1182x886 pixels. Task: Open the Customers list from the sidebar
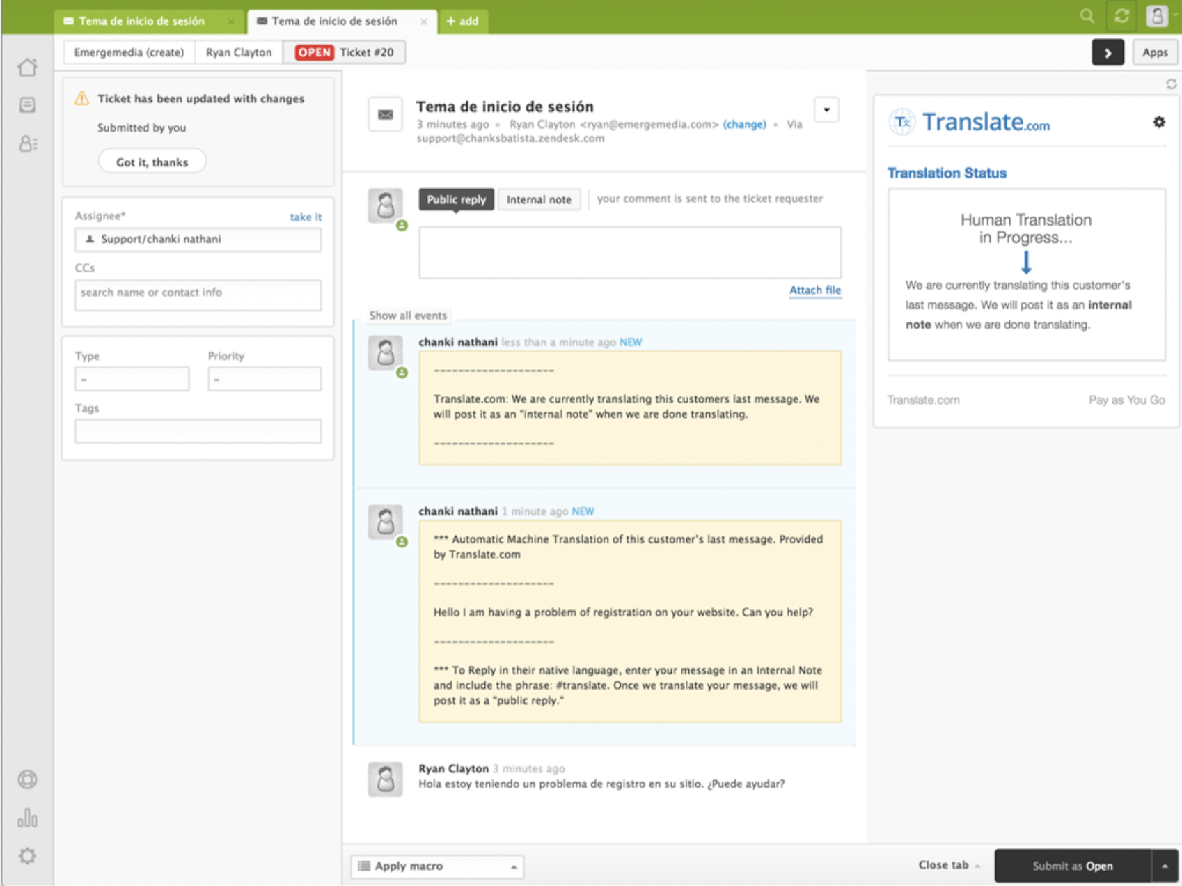tap(28, 144)
